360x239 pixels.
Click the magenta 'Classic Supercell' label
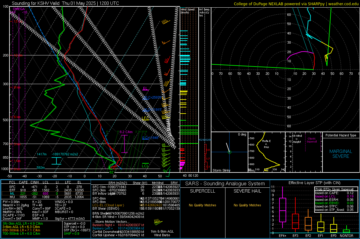[x=311, y=140]
